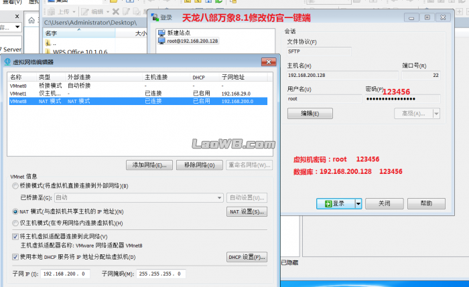The image size is (469, 287).
Task: Click the plus icon at WinSCP toolbar right
Action: pos(460,11)
